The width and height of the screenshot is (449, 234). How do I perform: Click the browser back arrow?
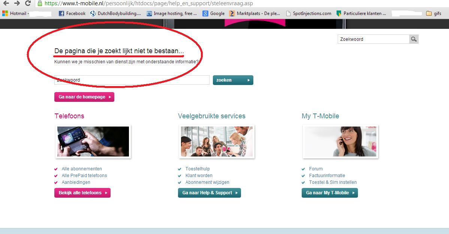(x=6, y=3)
